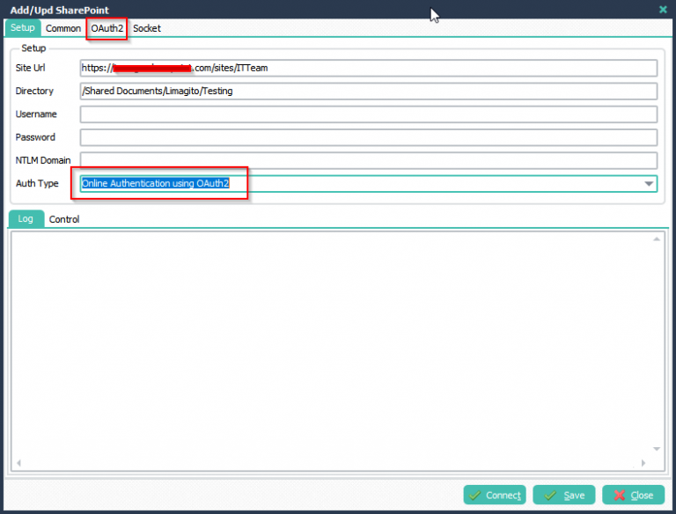Open the Socket tab

tap(147, 28)
